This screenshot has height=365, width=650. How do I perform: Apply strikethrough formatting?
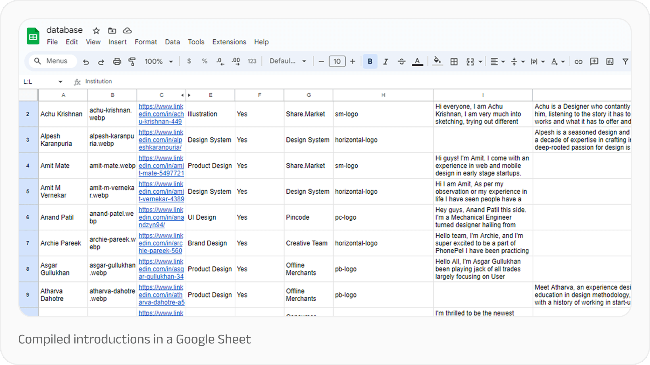pos(401,61)
